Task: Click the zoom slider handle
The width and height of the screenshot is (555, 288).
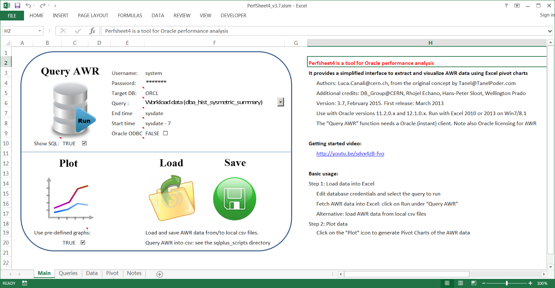Action: click(507, 283)
